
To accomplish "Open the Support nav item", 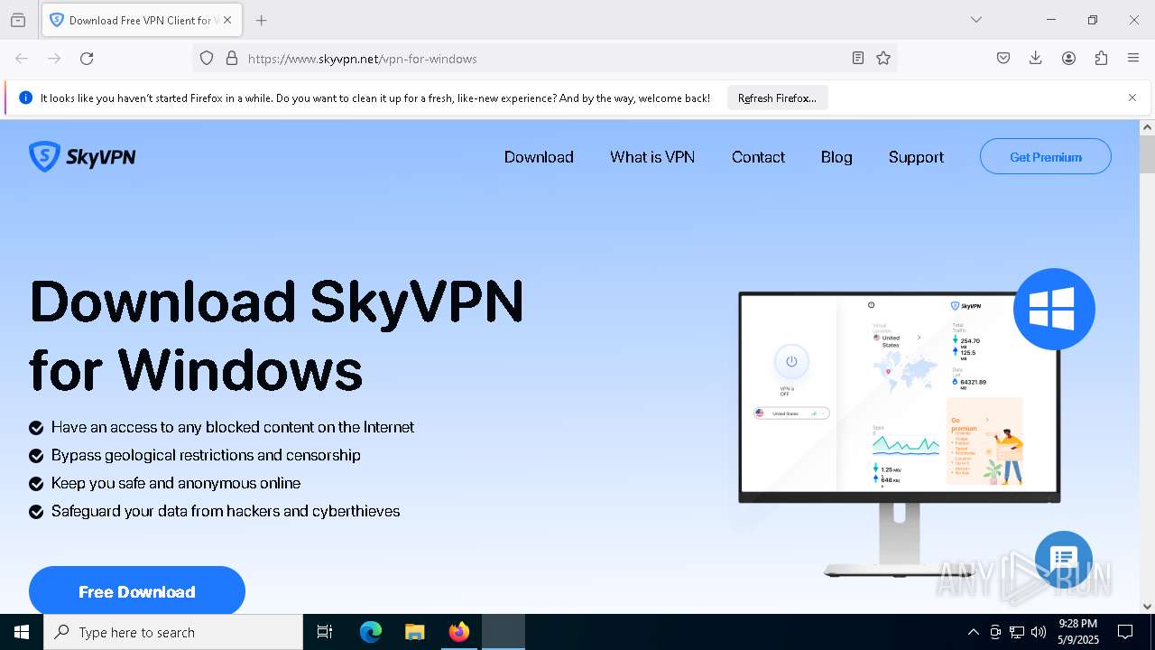I will (x=916, y=156).
